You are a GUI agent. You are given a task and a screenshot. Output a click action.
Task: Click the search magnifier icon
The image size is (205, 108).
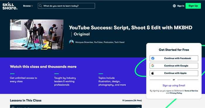click(x=40, y=6)
